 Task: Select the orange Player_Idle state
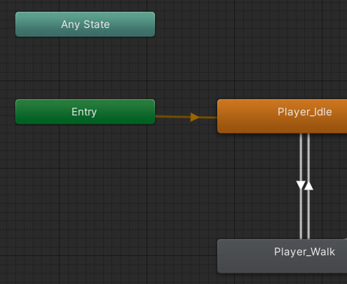[283, 116]
